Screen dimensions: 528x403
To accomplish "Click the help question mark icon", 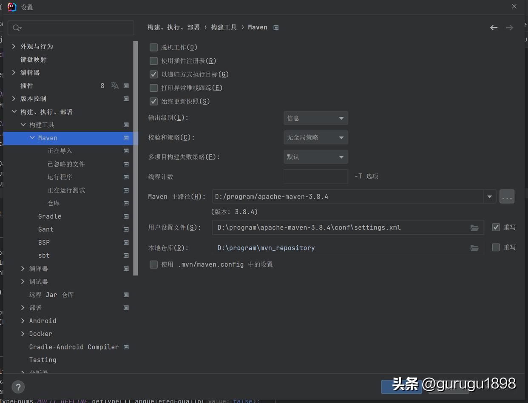I will tap(18, 387).
